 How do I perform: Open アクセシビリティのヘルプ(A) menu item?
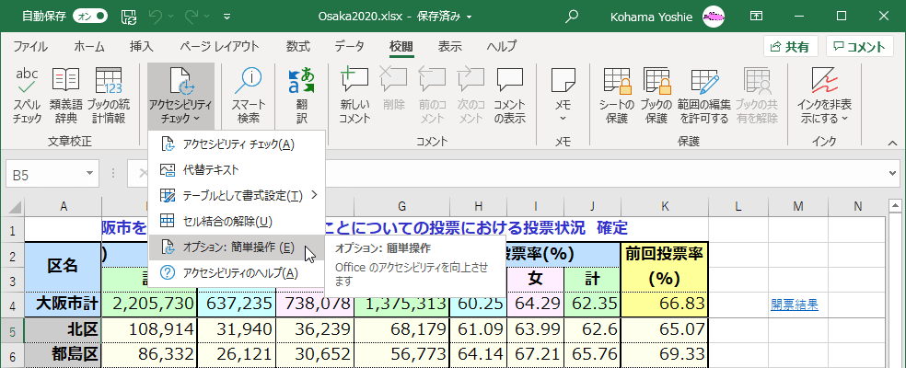click(x=237, y=272)
